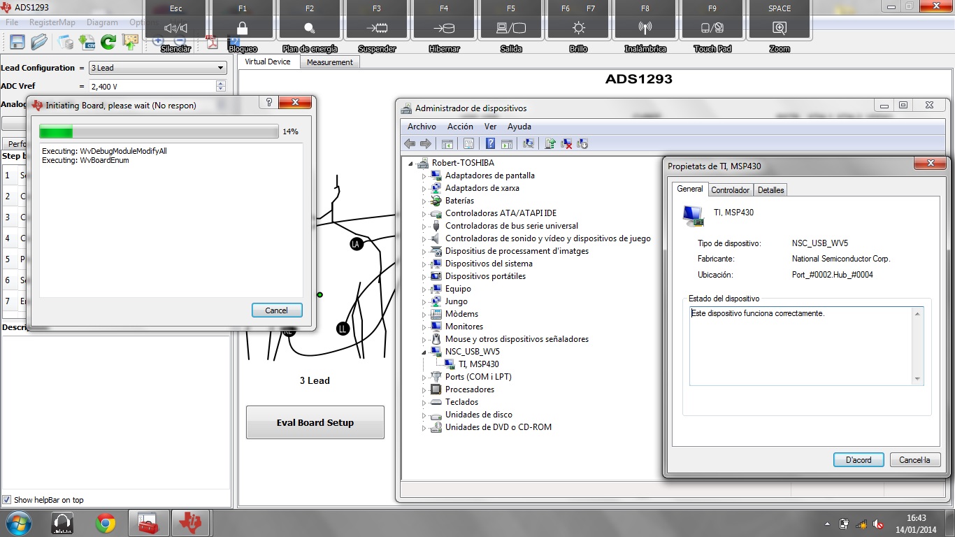This screenshot has height=537, width=955.
Task: Click the blue help question mark toolbar icon
Action: [x=490, y=143]
